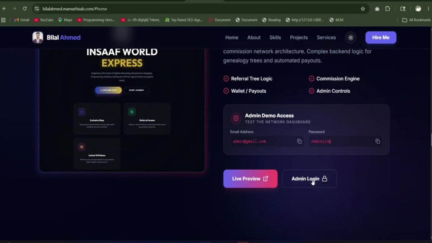This screenshot has width=432, height=243.
Task: Open the All Bookmarks folder
Action: 416,20
